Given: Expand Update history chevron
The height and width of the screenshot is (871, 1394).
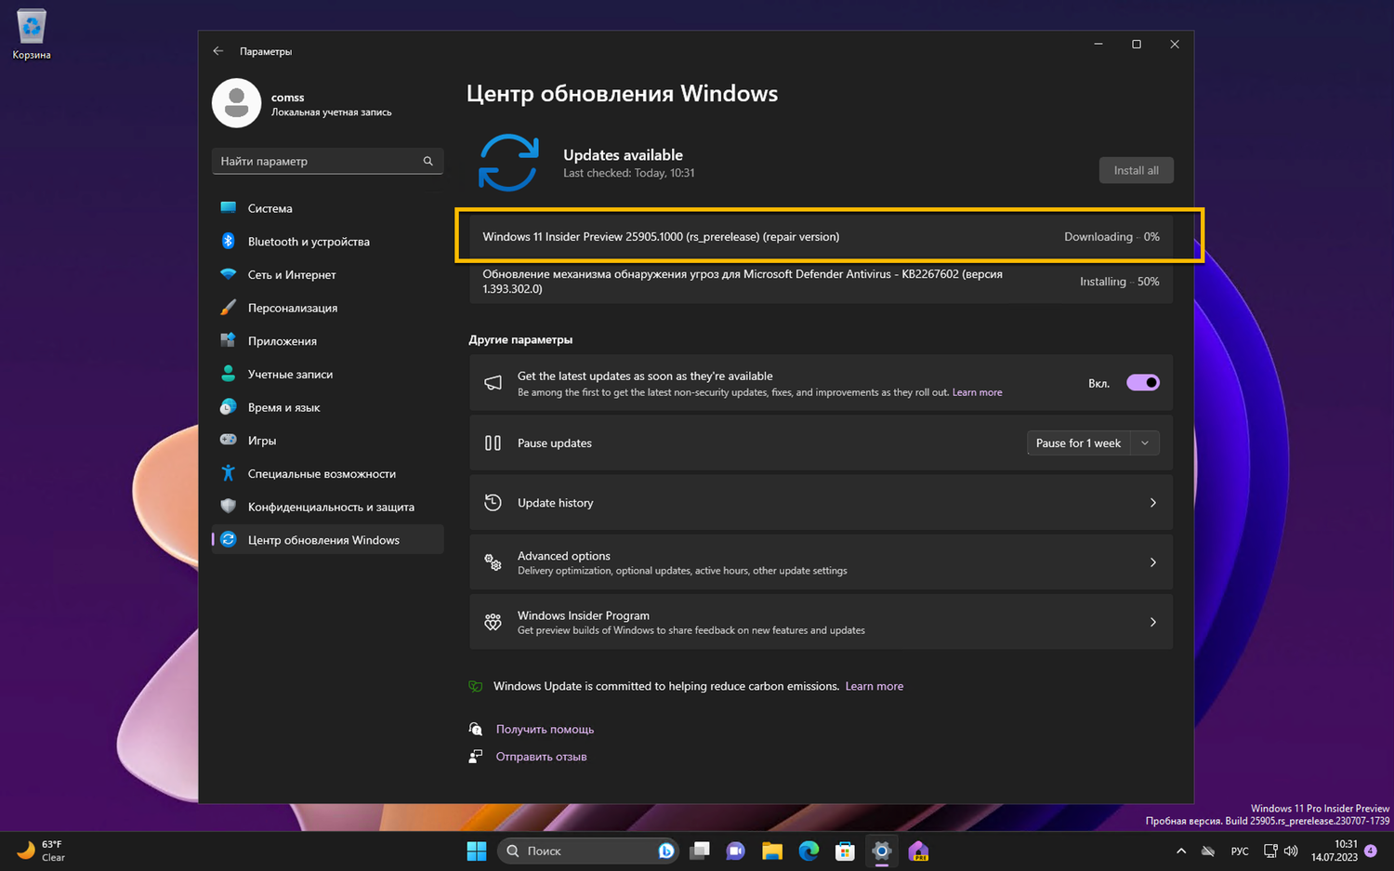Looking at the screenshot, I should click(1152, 503).
